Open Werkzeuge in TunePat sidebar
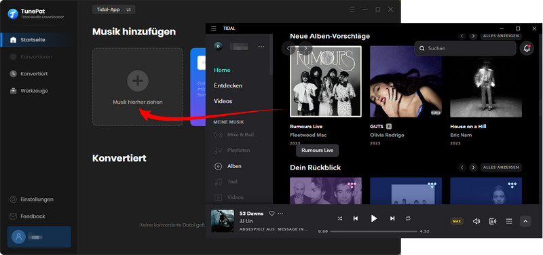Image resolution: width=543 pixels, height=255 pixels. click(x=34, y=91)
